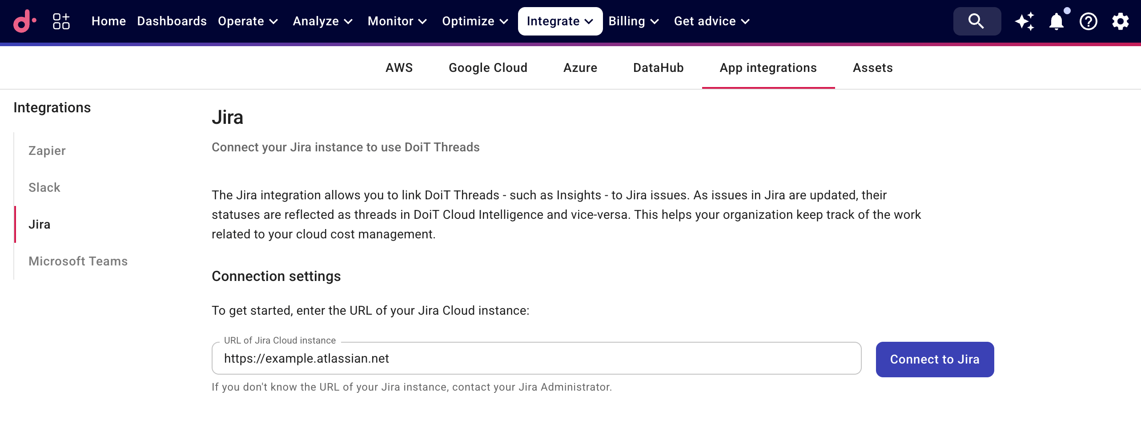Open the app switcher grid icon
1141x427 pixels.
click(x=61, y=21)
